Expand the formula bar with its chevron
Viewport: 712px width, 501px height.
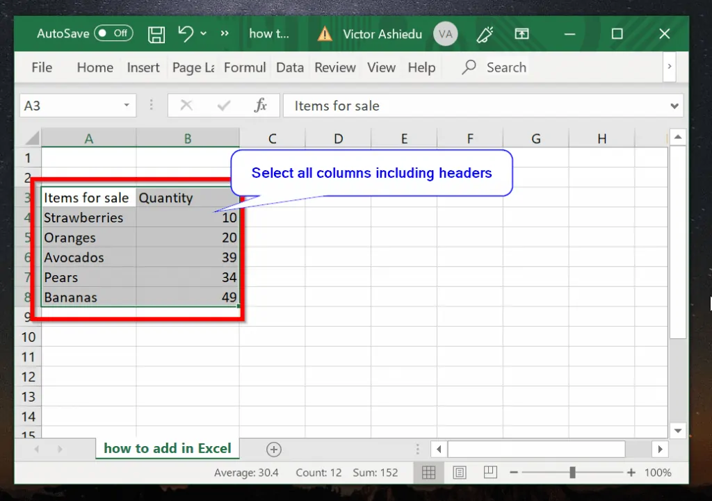tap(674, 105)
